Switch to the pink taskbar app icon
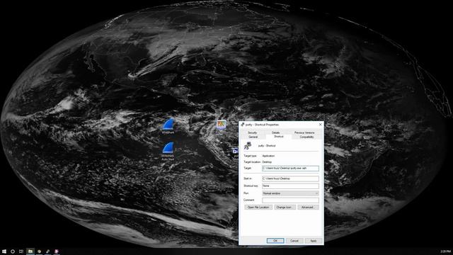 pos(57,251)
